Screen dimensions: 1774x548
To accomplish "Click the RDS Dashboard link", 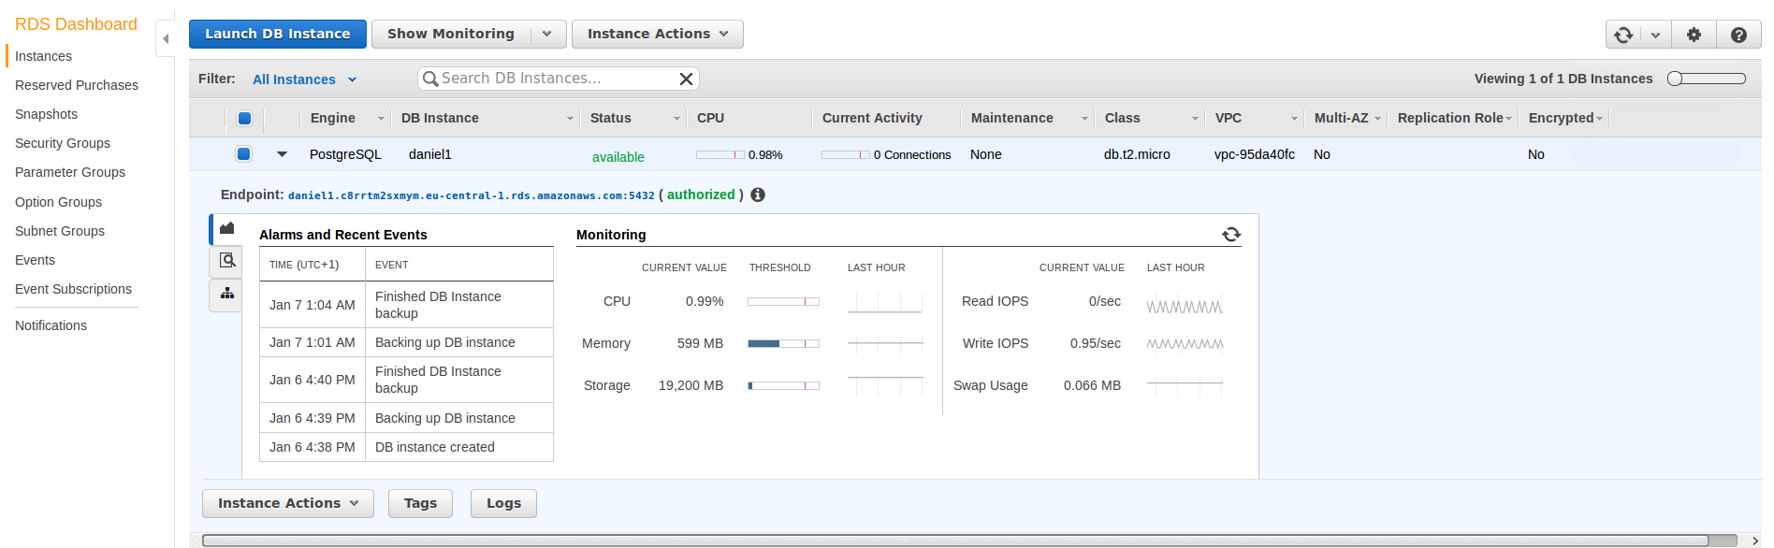I will pyautogui.click(x=76, y=24).
